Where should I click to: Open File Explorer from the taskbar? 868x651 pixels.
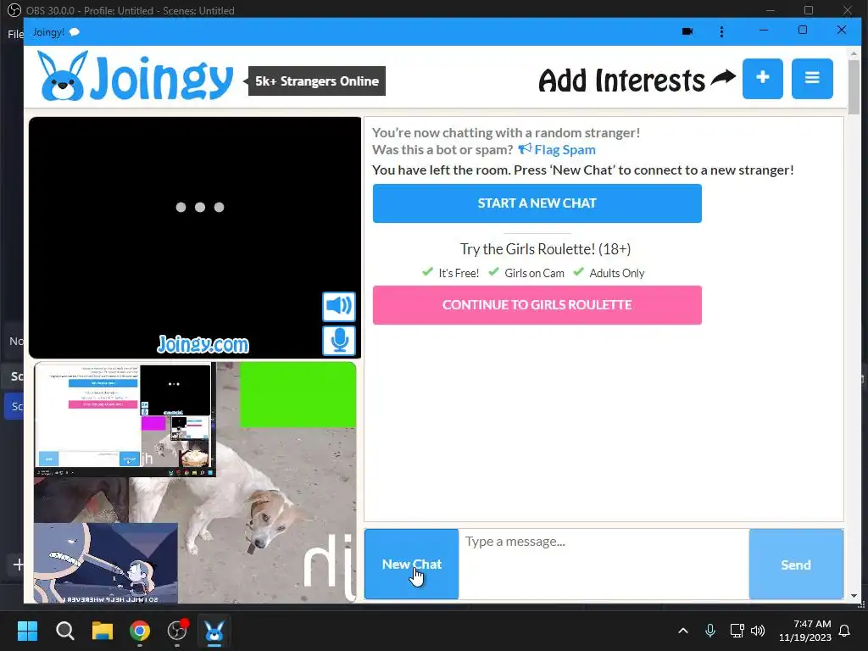point(103,631)
